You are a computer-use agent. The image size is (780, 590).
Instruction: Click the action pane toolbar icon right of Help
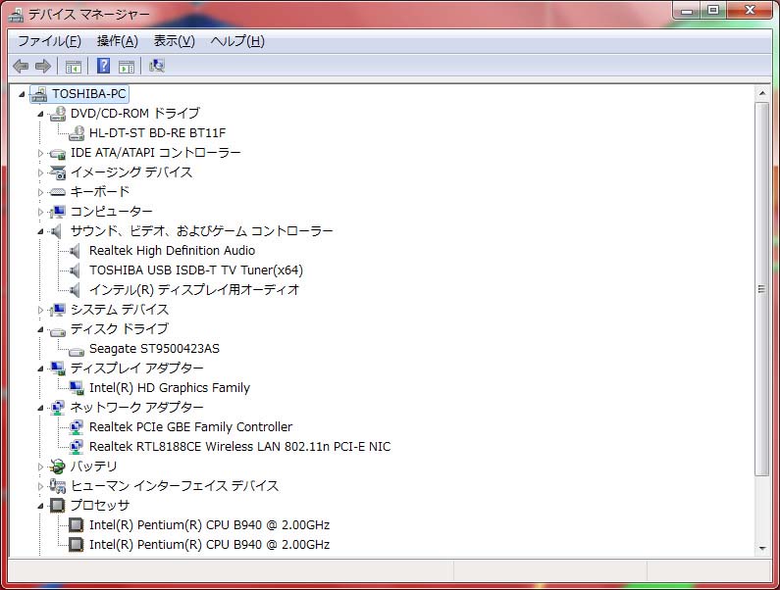tap(127, 66)
